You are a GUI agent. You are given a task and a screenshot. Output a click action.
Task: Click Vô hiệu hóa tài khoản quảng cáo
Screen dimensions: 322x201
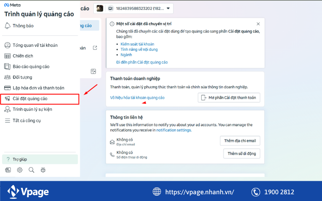(137, 98)
